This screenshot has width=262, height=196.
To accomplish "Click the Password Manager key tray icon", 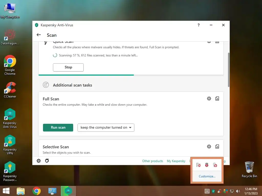I will pos(215,165).
